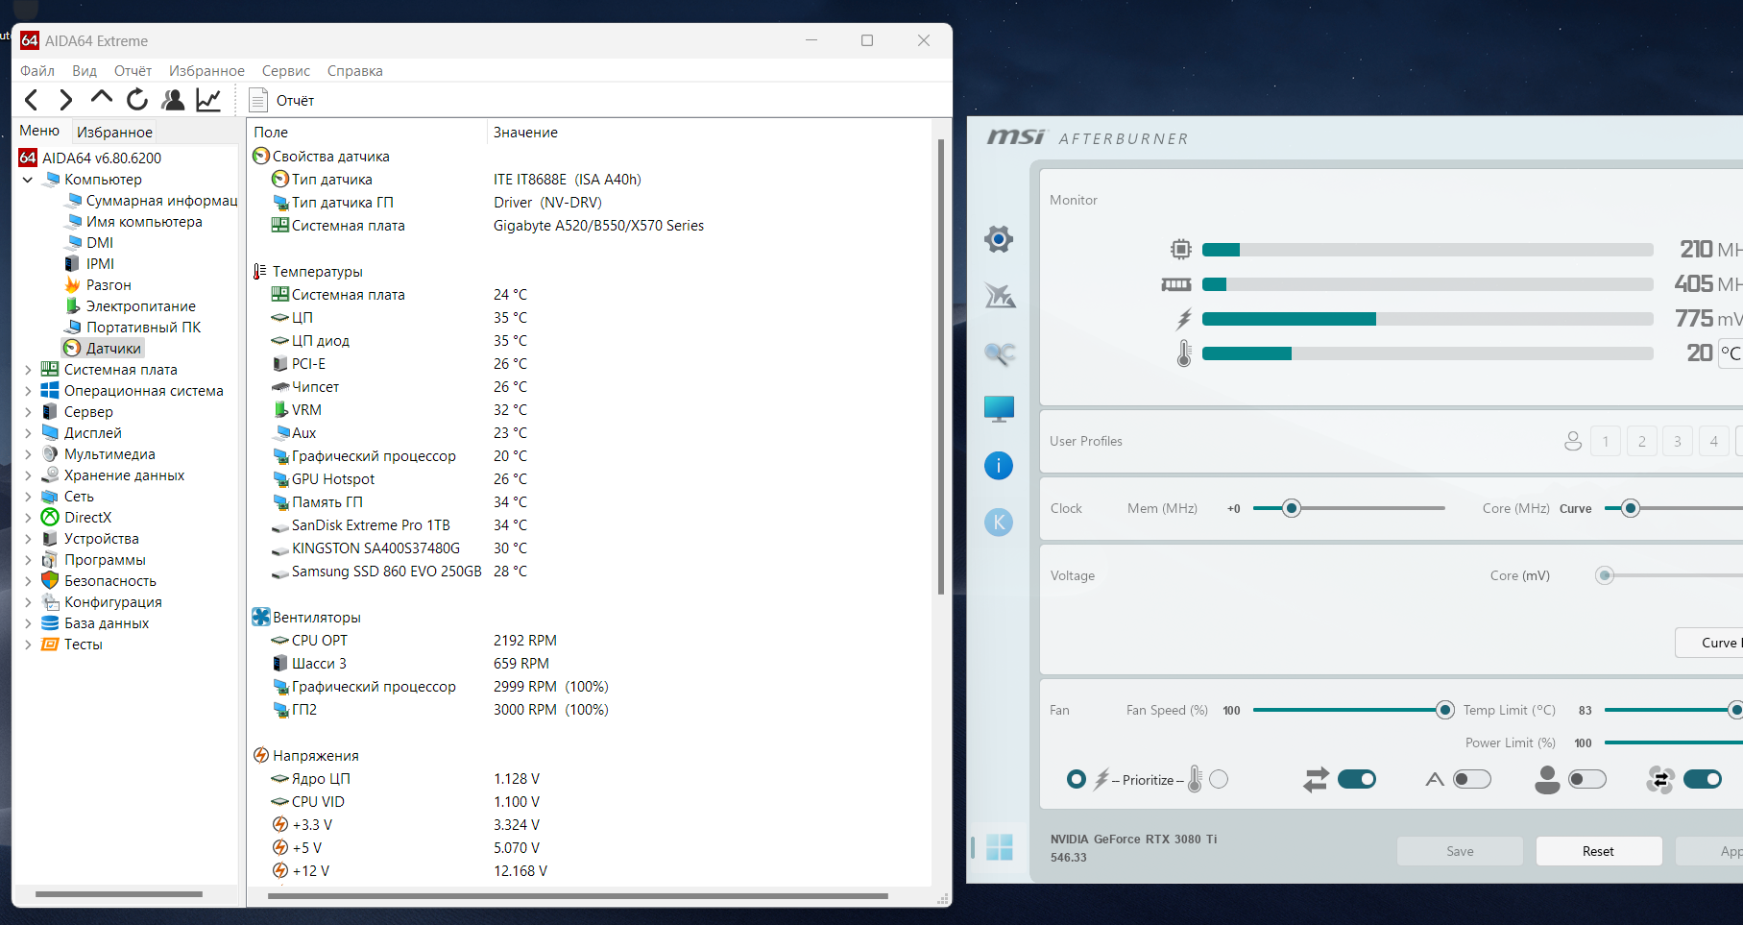Image resolution: width=1743 pixels, height=925 pixels.
Task: Click the Fan Speed slider handle
Action: pyautogui.click(x=1445, y=710)
